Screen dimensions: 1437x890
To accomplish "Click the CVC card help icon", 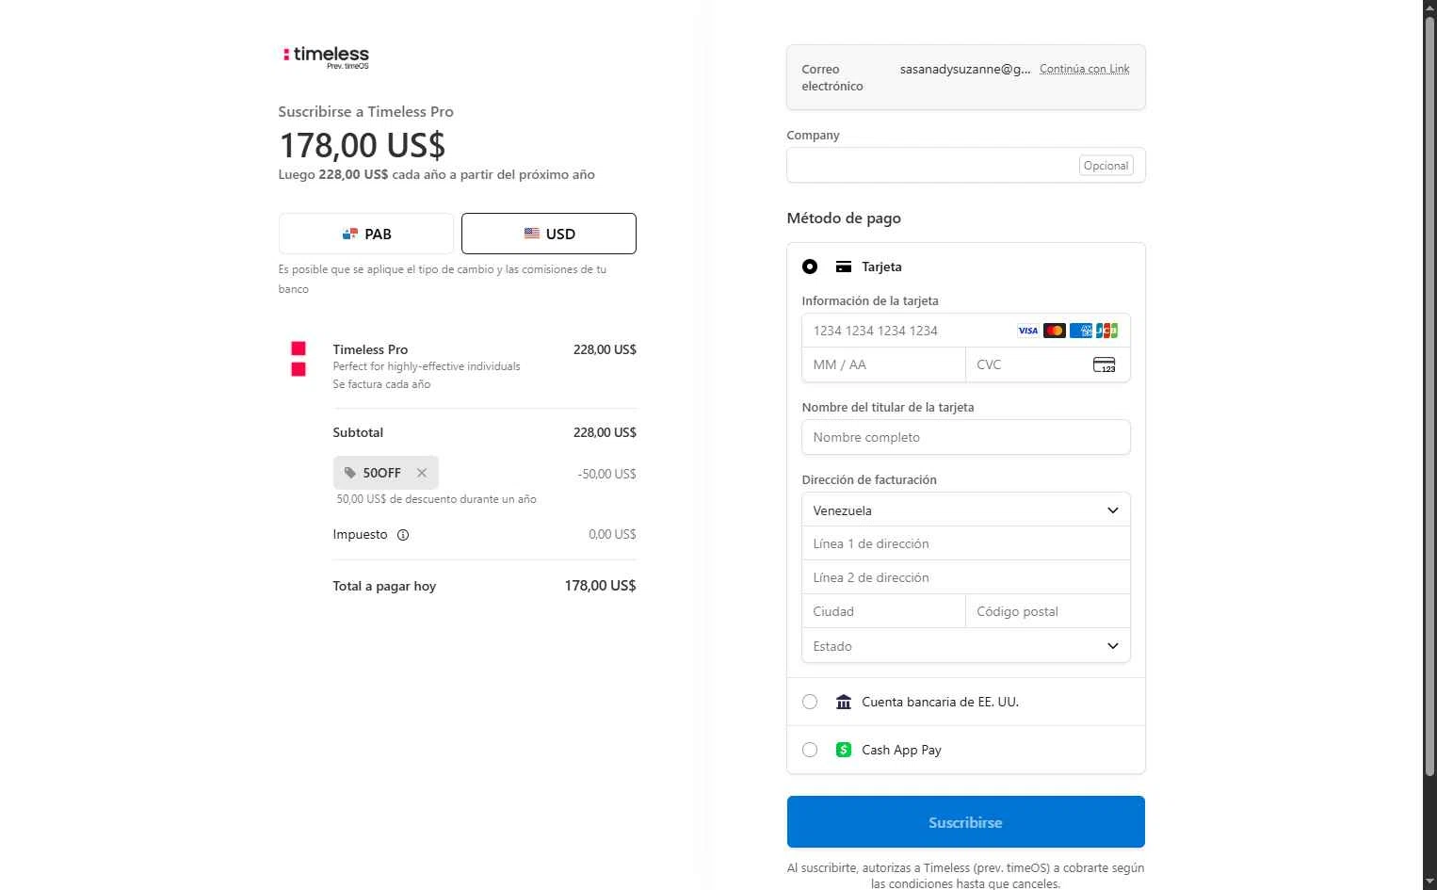I will pyautogui.click(x=1104, y=364).
